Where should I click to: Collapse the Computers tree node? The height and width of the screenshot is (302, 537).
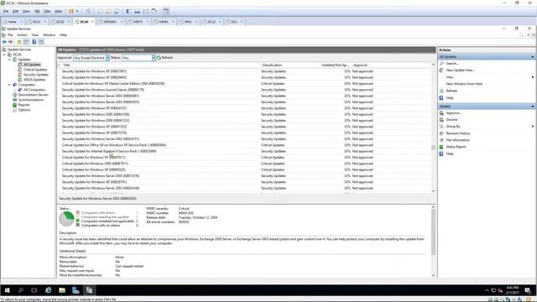[9, 85]
